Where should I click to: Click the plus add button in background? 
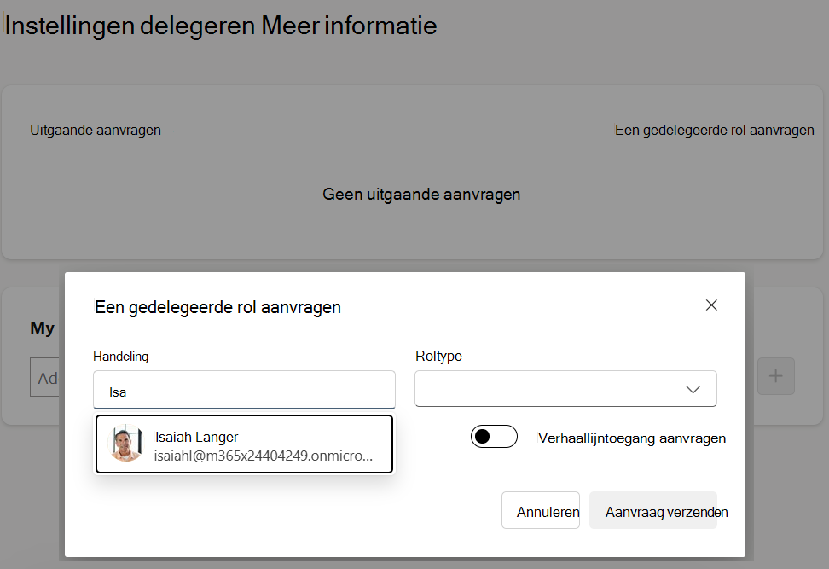tap(775, 376)
